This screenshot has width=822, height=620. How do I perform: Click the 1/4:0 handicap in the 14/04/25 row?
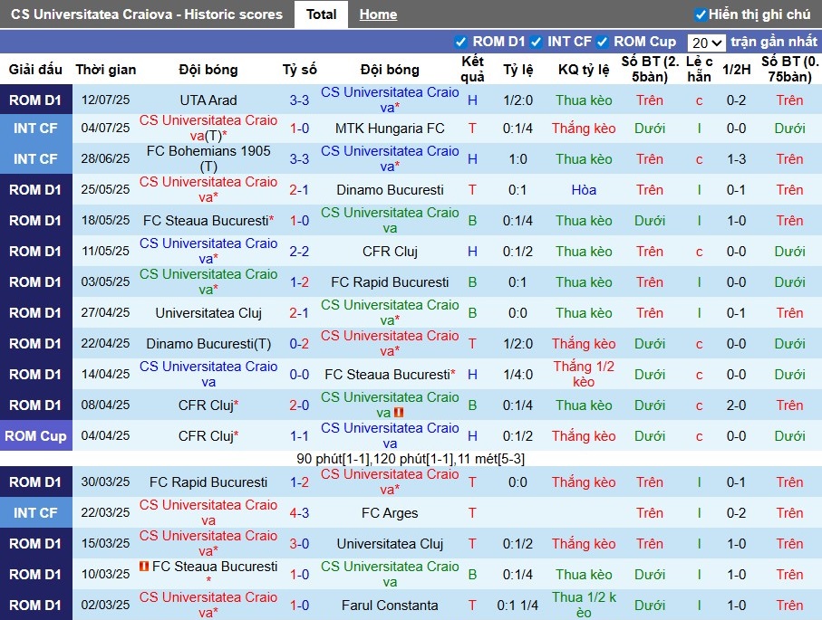click(x=517, y=375)
